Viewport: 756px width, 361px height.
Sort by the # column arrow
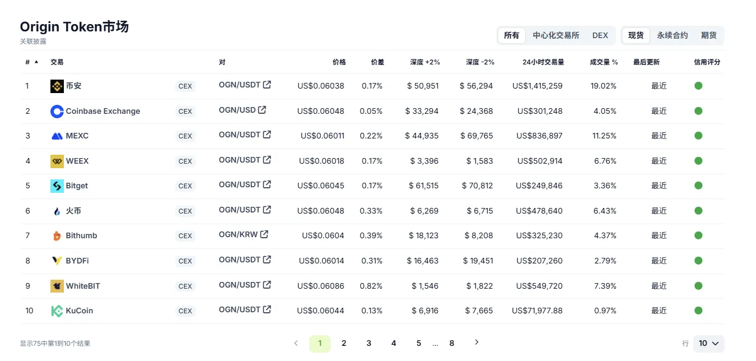tap(36, 62)
